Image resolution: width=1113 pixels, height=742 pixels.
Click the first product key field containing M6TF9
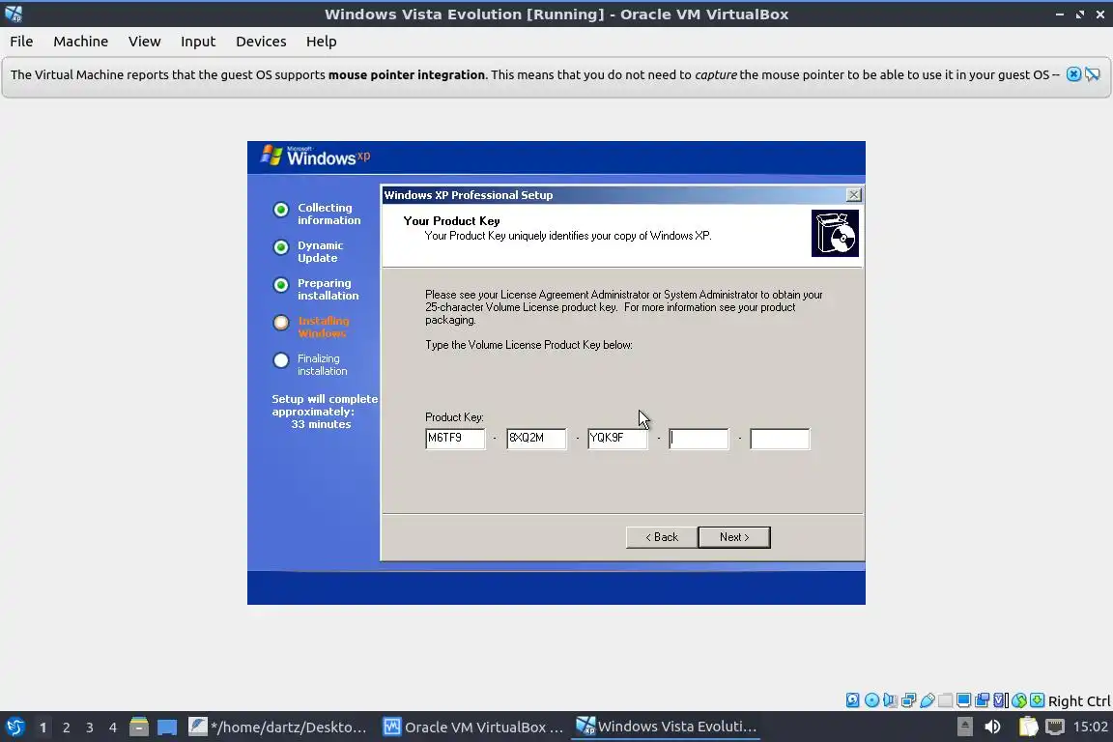455,439
